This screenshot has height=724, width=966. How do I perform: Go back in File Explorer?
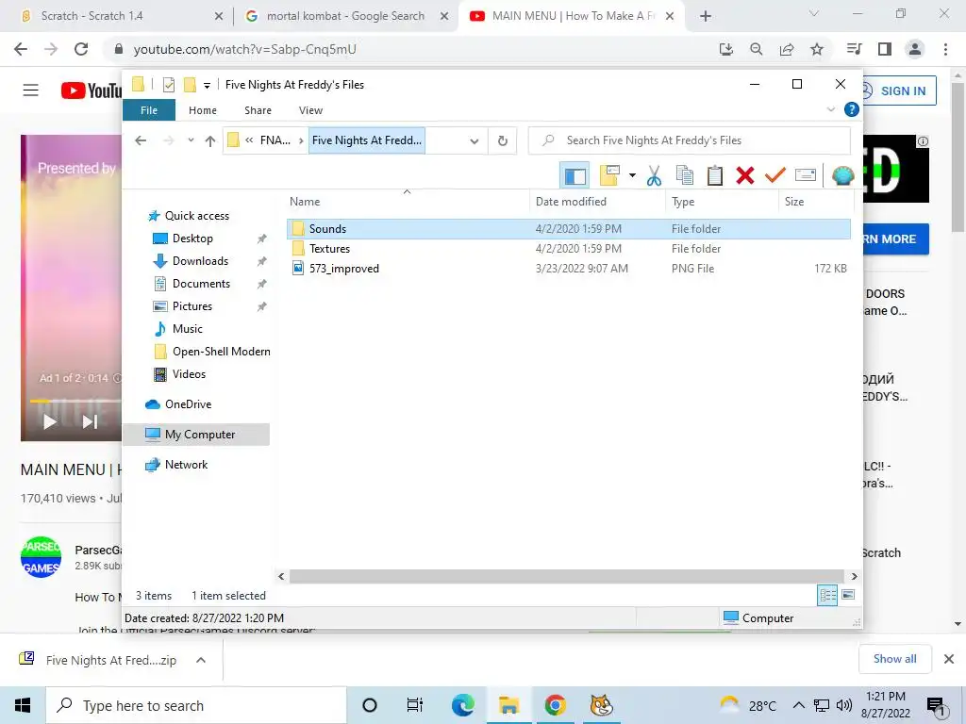click(141, 141)
